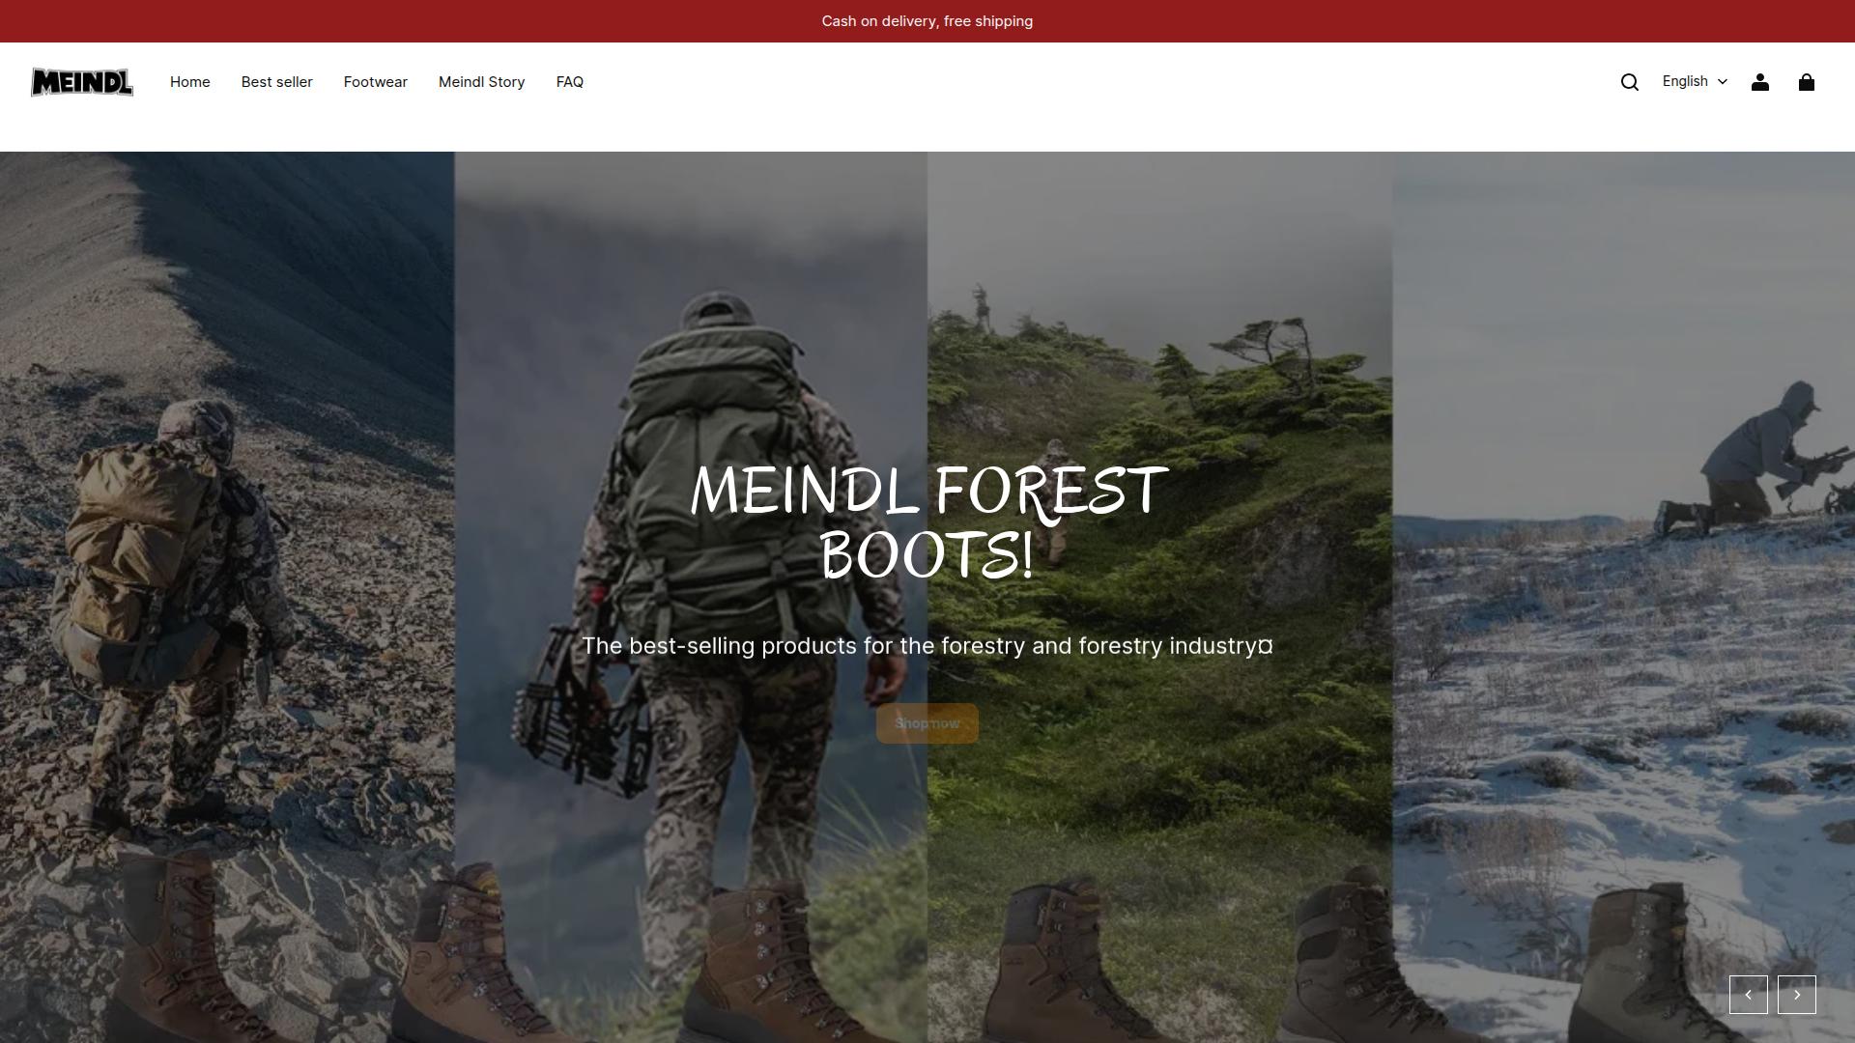Open the account profile icon
This screenshot has width=1855, height=1043.
tap(1760, 82)
